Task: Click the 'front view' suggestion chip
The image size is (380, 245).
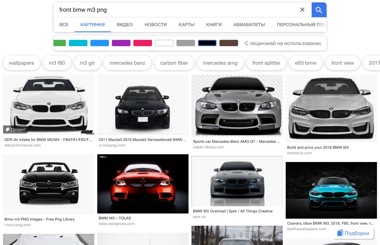Action: tap(343, 63)
